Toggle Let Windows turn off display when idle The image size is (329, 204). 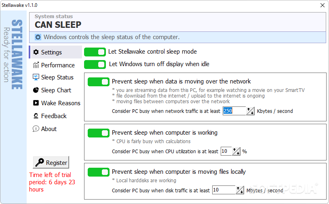coord(95,65)
